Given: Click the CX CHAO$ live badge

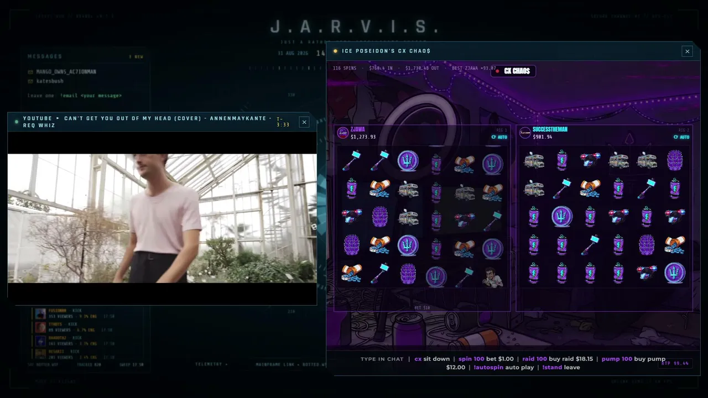Looking at the screenshot, I should click(x=513, y=71).
